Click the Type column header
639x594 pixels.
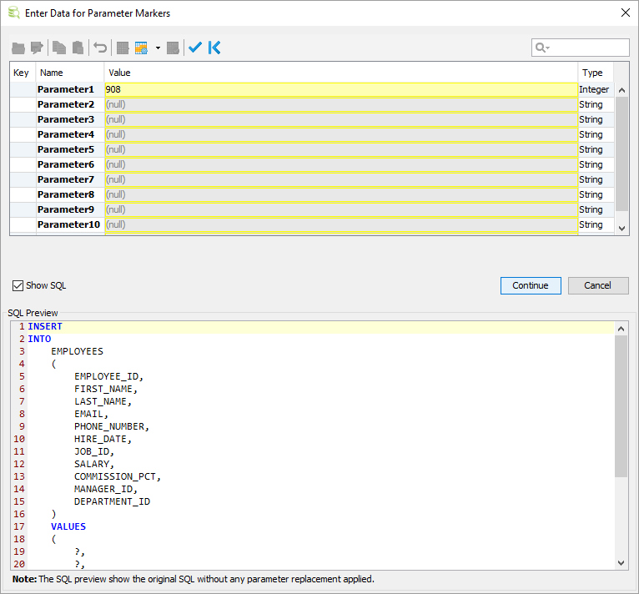pos(595,73)
